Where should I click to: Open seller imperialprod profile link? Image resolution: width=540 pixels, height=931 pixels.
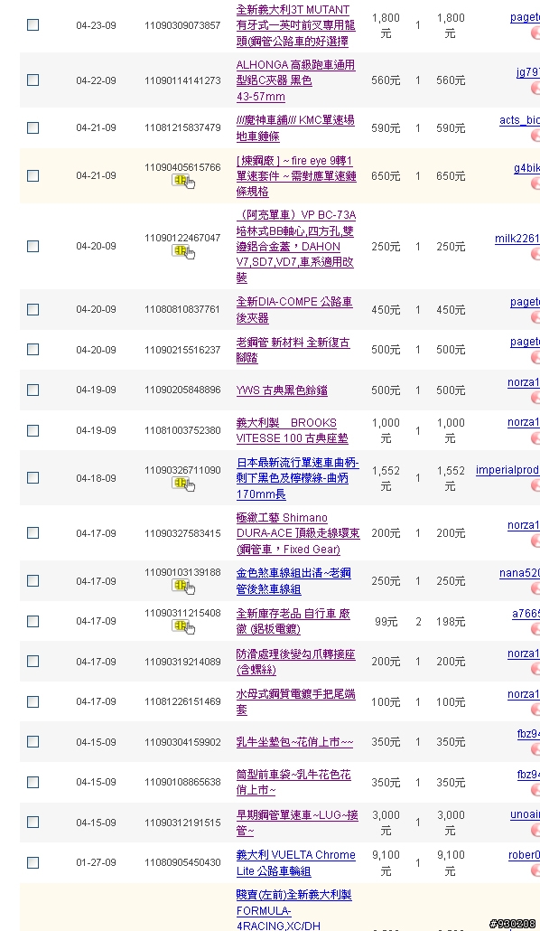pyautogui.click(x=507, y=470)
